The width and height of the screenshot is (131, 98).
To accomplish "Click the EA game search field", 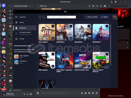I will pos(61,17).
